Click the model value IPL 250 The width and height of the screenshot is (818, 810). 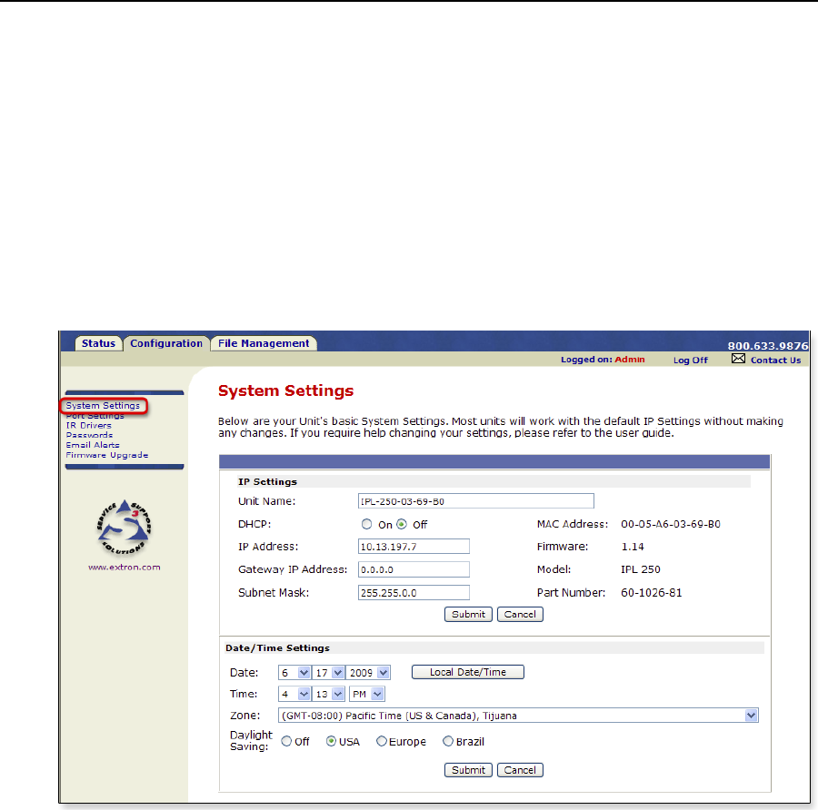coord(640,569)
